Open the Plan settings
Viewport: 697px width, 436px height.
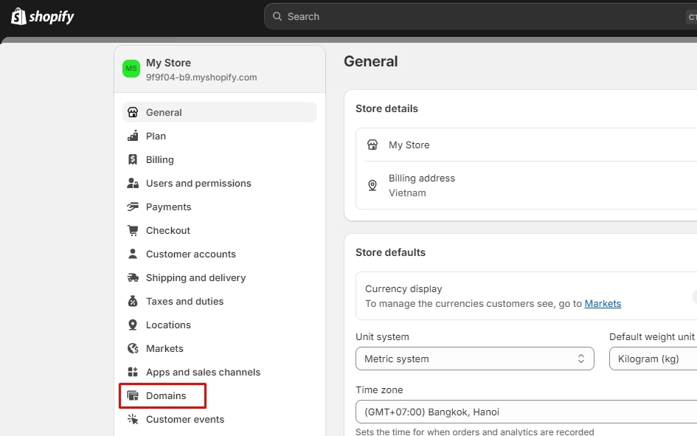(220, 136)
